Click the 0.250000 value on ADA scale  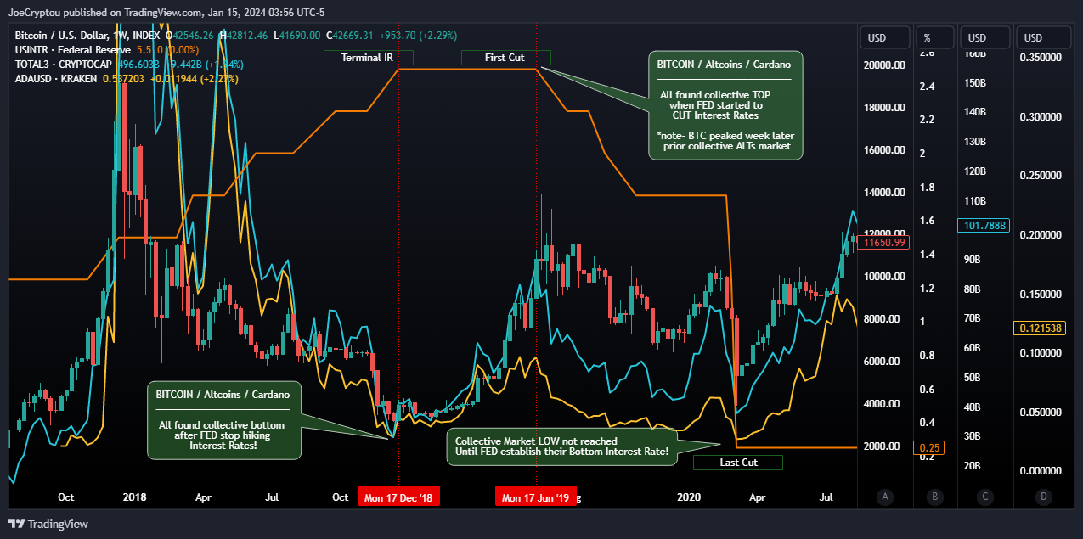[x=1041, y=176]
